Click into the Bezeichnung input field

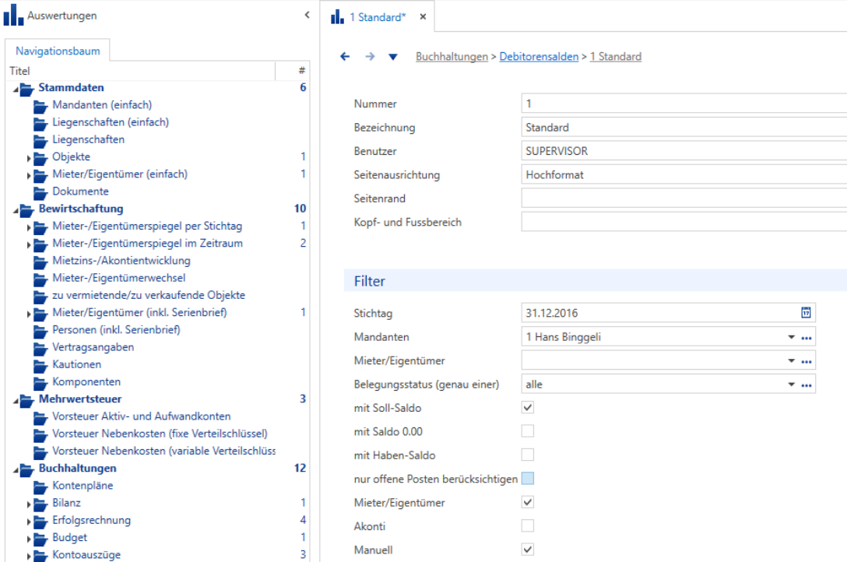[684, 128]
